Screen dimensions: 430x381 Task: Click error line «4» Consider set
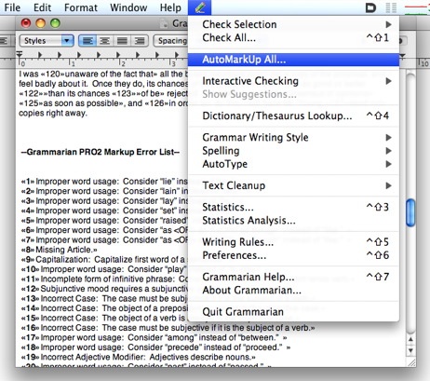(104, 211)
